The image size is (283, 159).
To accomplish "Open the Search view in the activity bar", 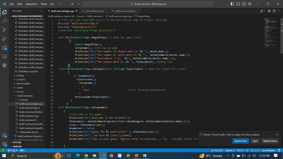I will [5, 21].
